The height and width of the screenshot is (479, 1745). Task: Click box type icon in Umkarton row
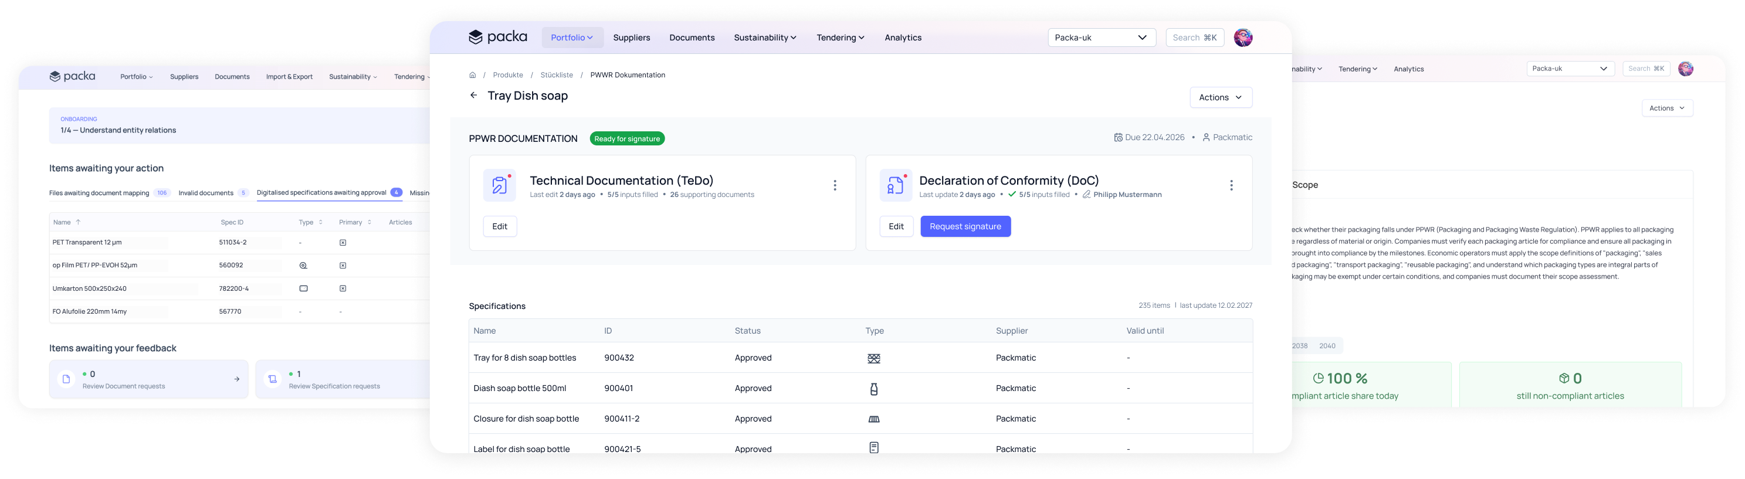[303, 288]
